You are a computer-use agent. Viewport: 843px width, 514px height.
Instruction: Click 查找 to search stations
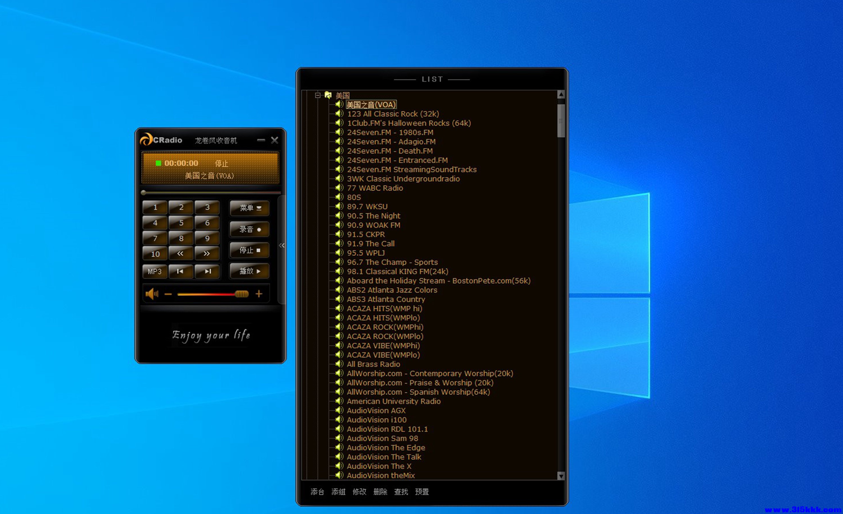(x=401, y=492)
